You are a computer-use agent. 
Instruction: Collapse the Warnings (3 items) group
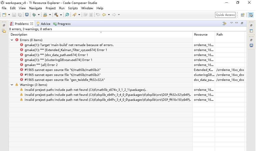(12, 85)
